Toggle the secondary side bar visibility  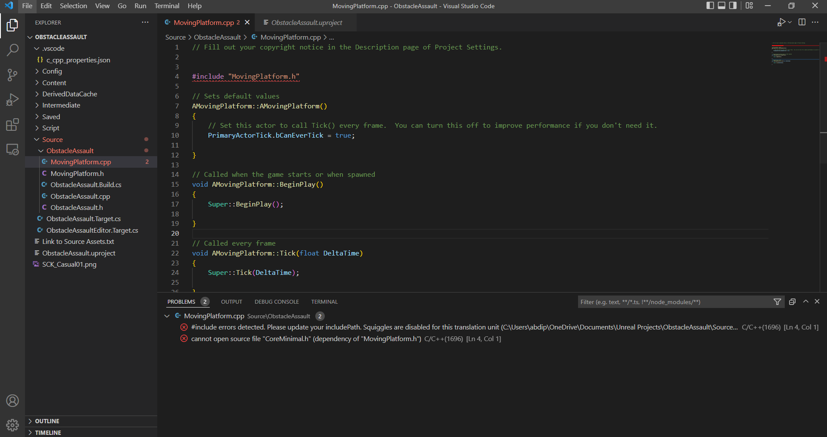(733, 6)
